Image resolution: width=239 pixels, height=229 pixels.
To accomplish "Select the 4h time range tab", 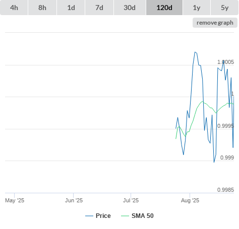I will (14, 8).
